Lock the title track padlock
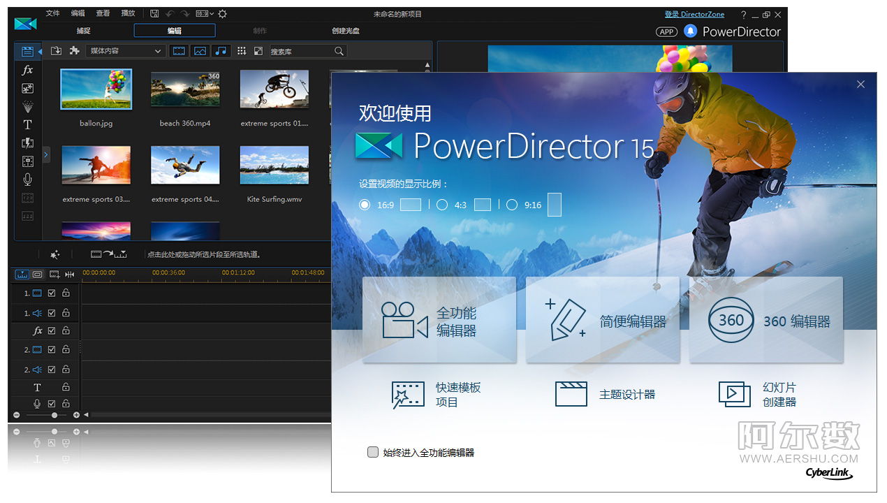887x503 pixels. click(x=66, y=387)
